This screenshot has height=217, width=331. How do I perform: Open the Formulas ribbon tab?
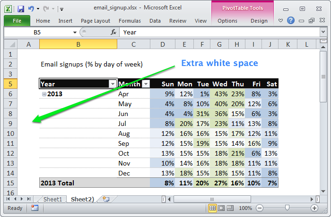130,21
